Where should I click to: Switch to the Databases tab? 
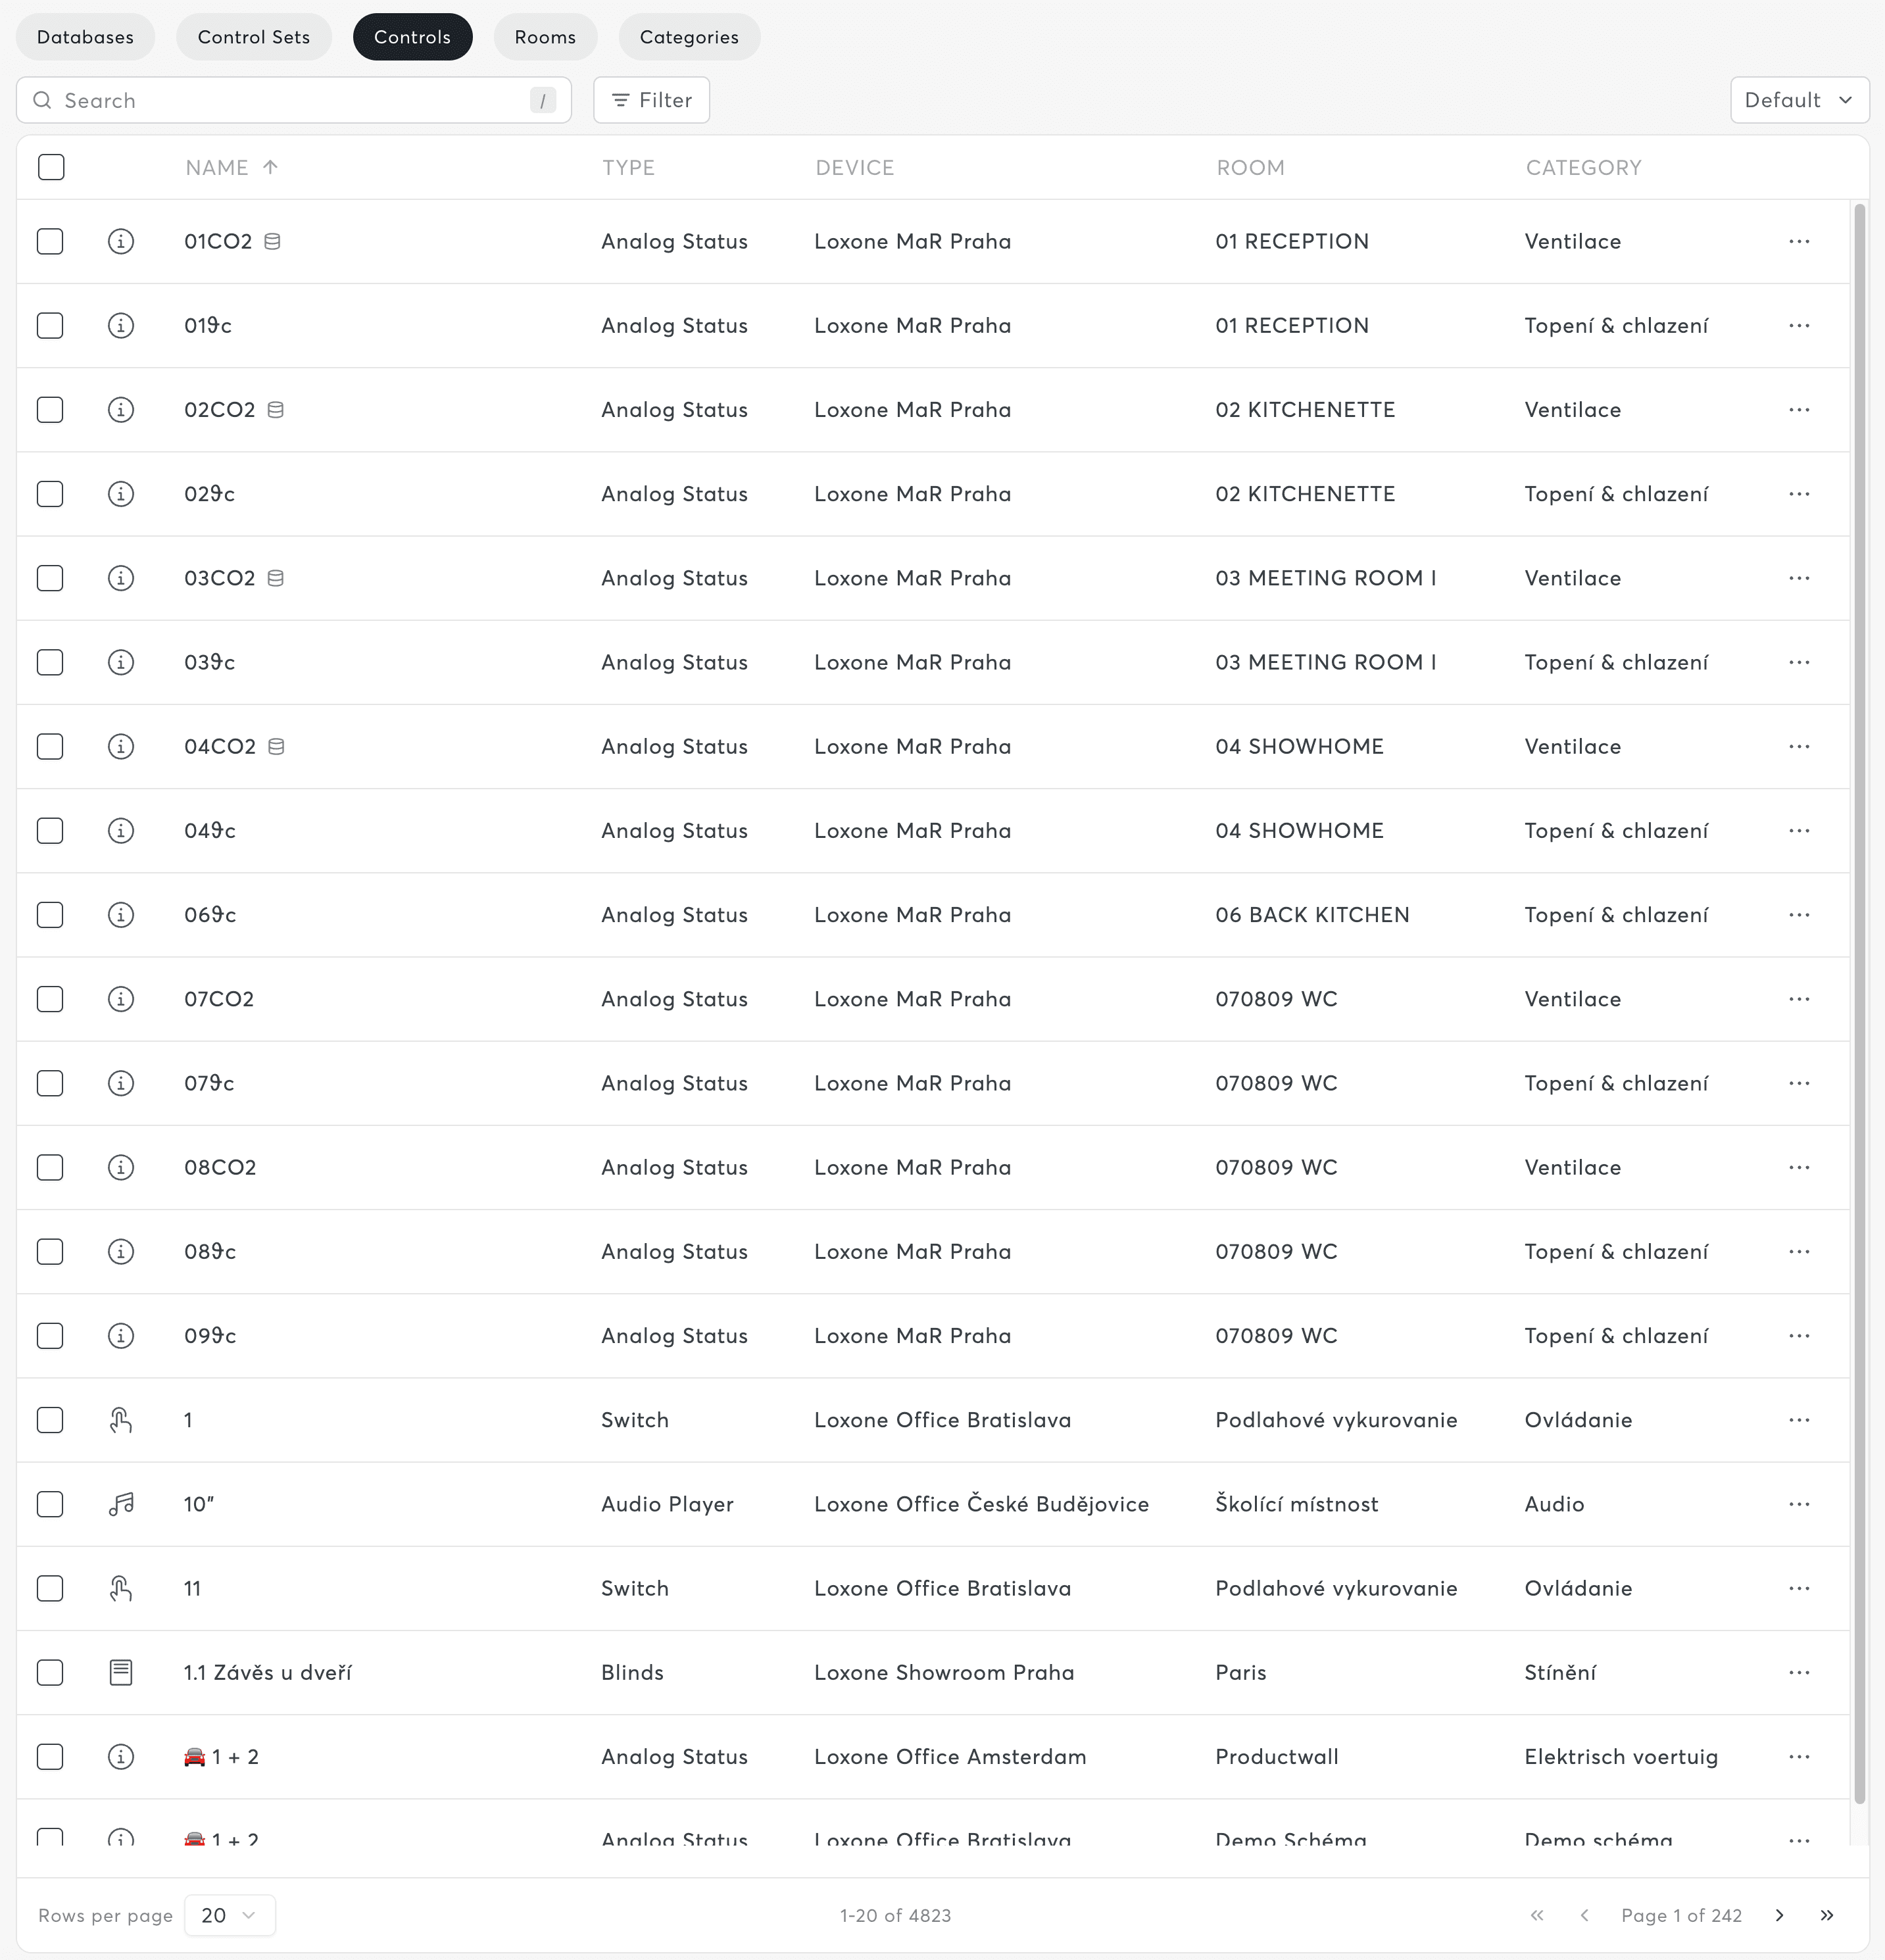click(x=85, y=37)
